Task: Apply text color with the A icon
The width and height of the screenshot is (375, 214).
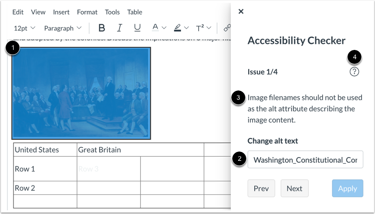Action: (155, 28)
